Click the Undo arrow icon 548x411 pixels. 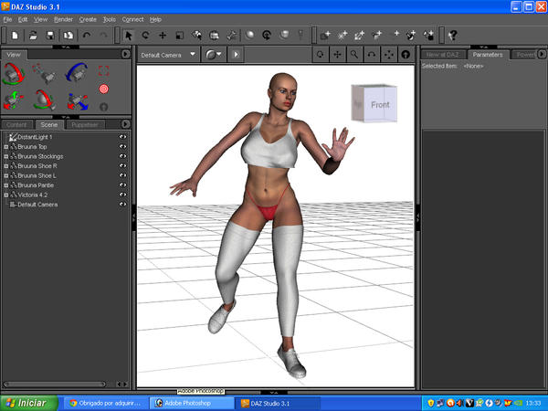(x=87, y=36)
